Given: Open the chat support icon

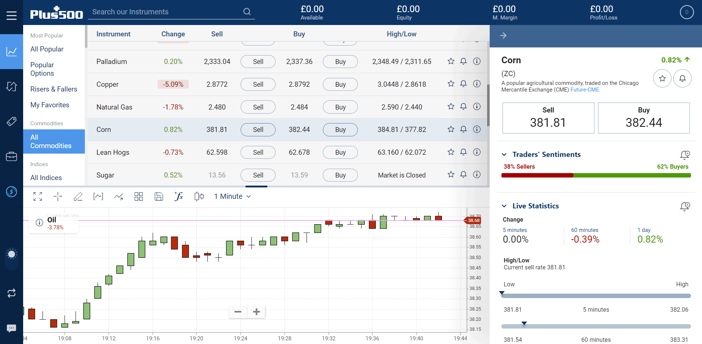Looking at the screenshot, I should click(x=11, y=328).
